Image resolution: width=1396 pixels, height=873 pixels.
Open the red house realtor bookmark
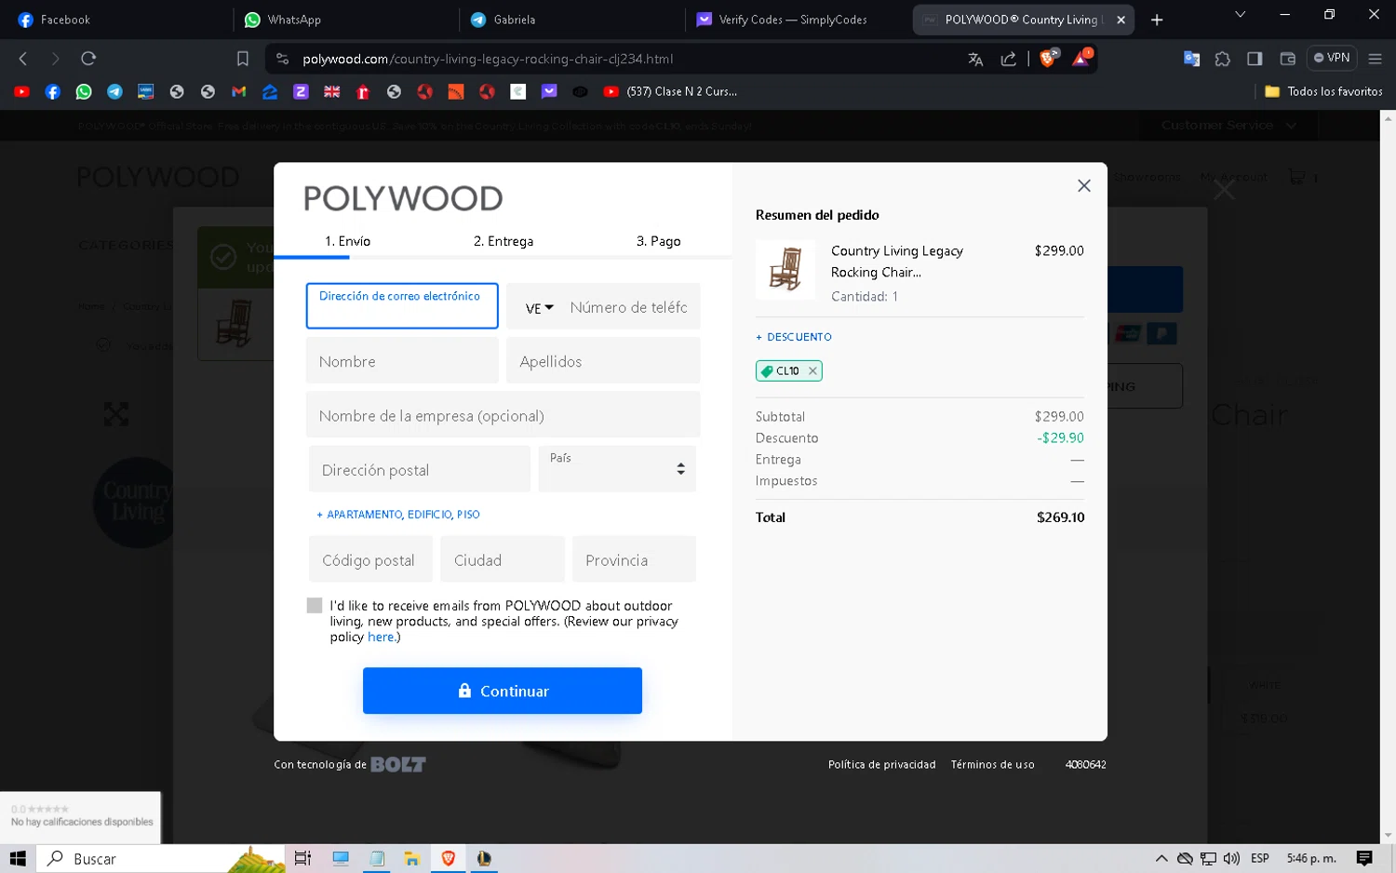tap(363, 91)
